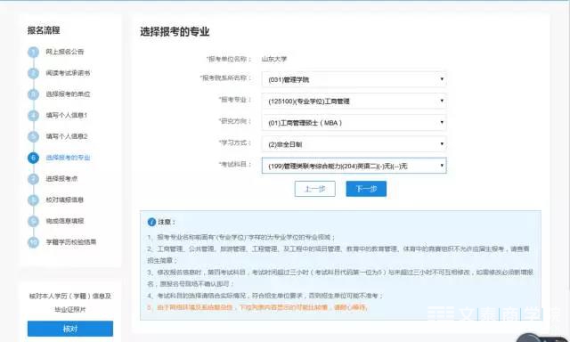Click the orange note number 5 text
The height and width of the screenshot is (342, 570).
click(257, 307)
